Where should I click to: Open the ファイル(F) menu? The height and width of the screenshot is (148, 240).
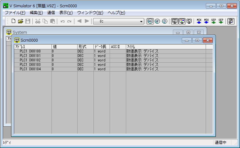point(15,13)
